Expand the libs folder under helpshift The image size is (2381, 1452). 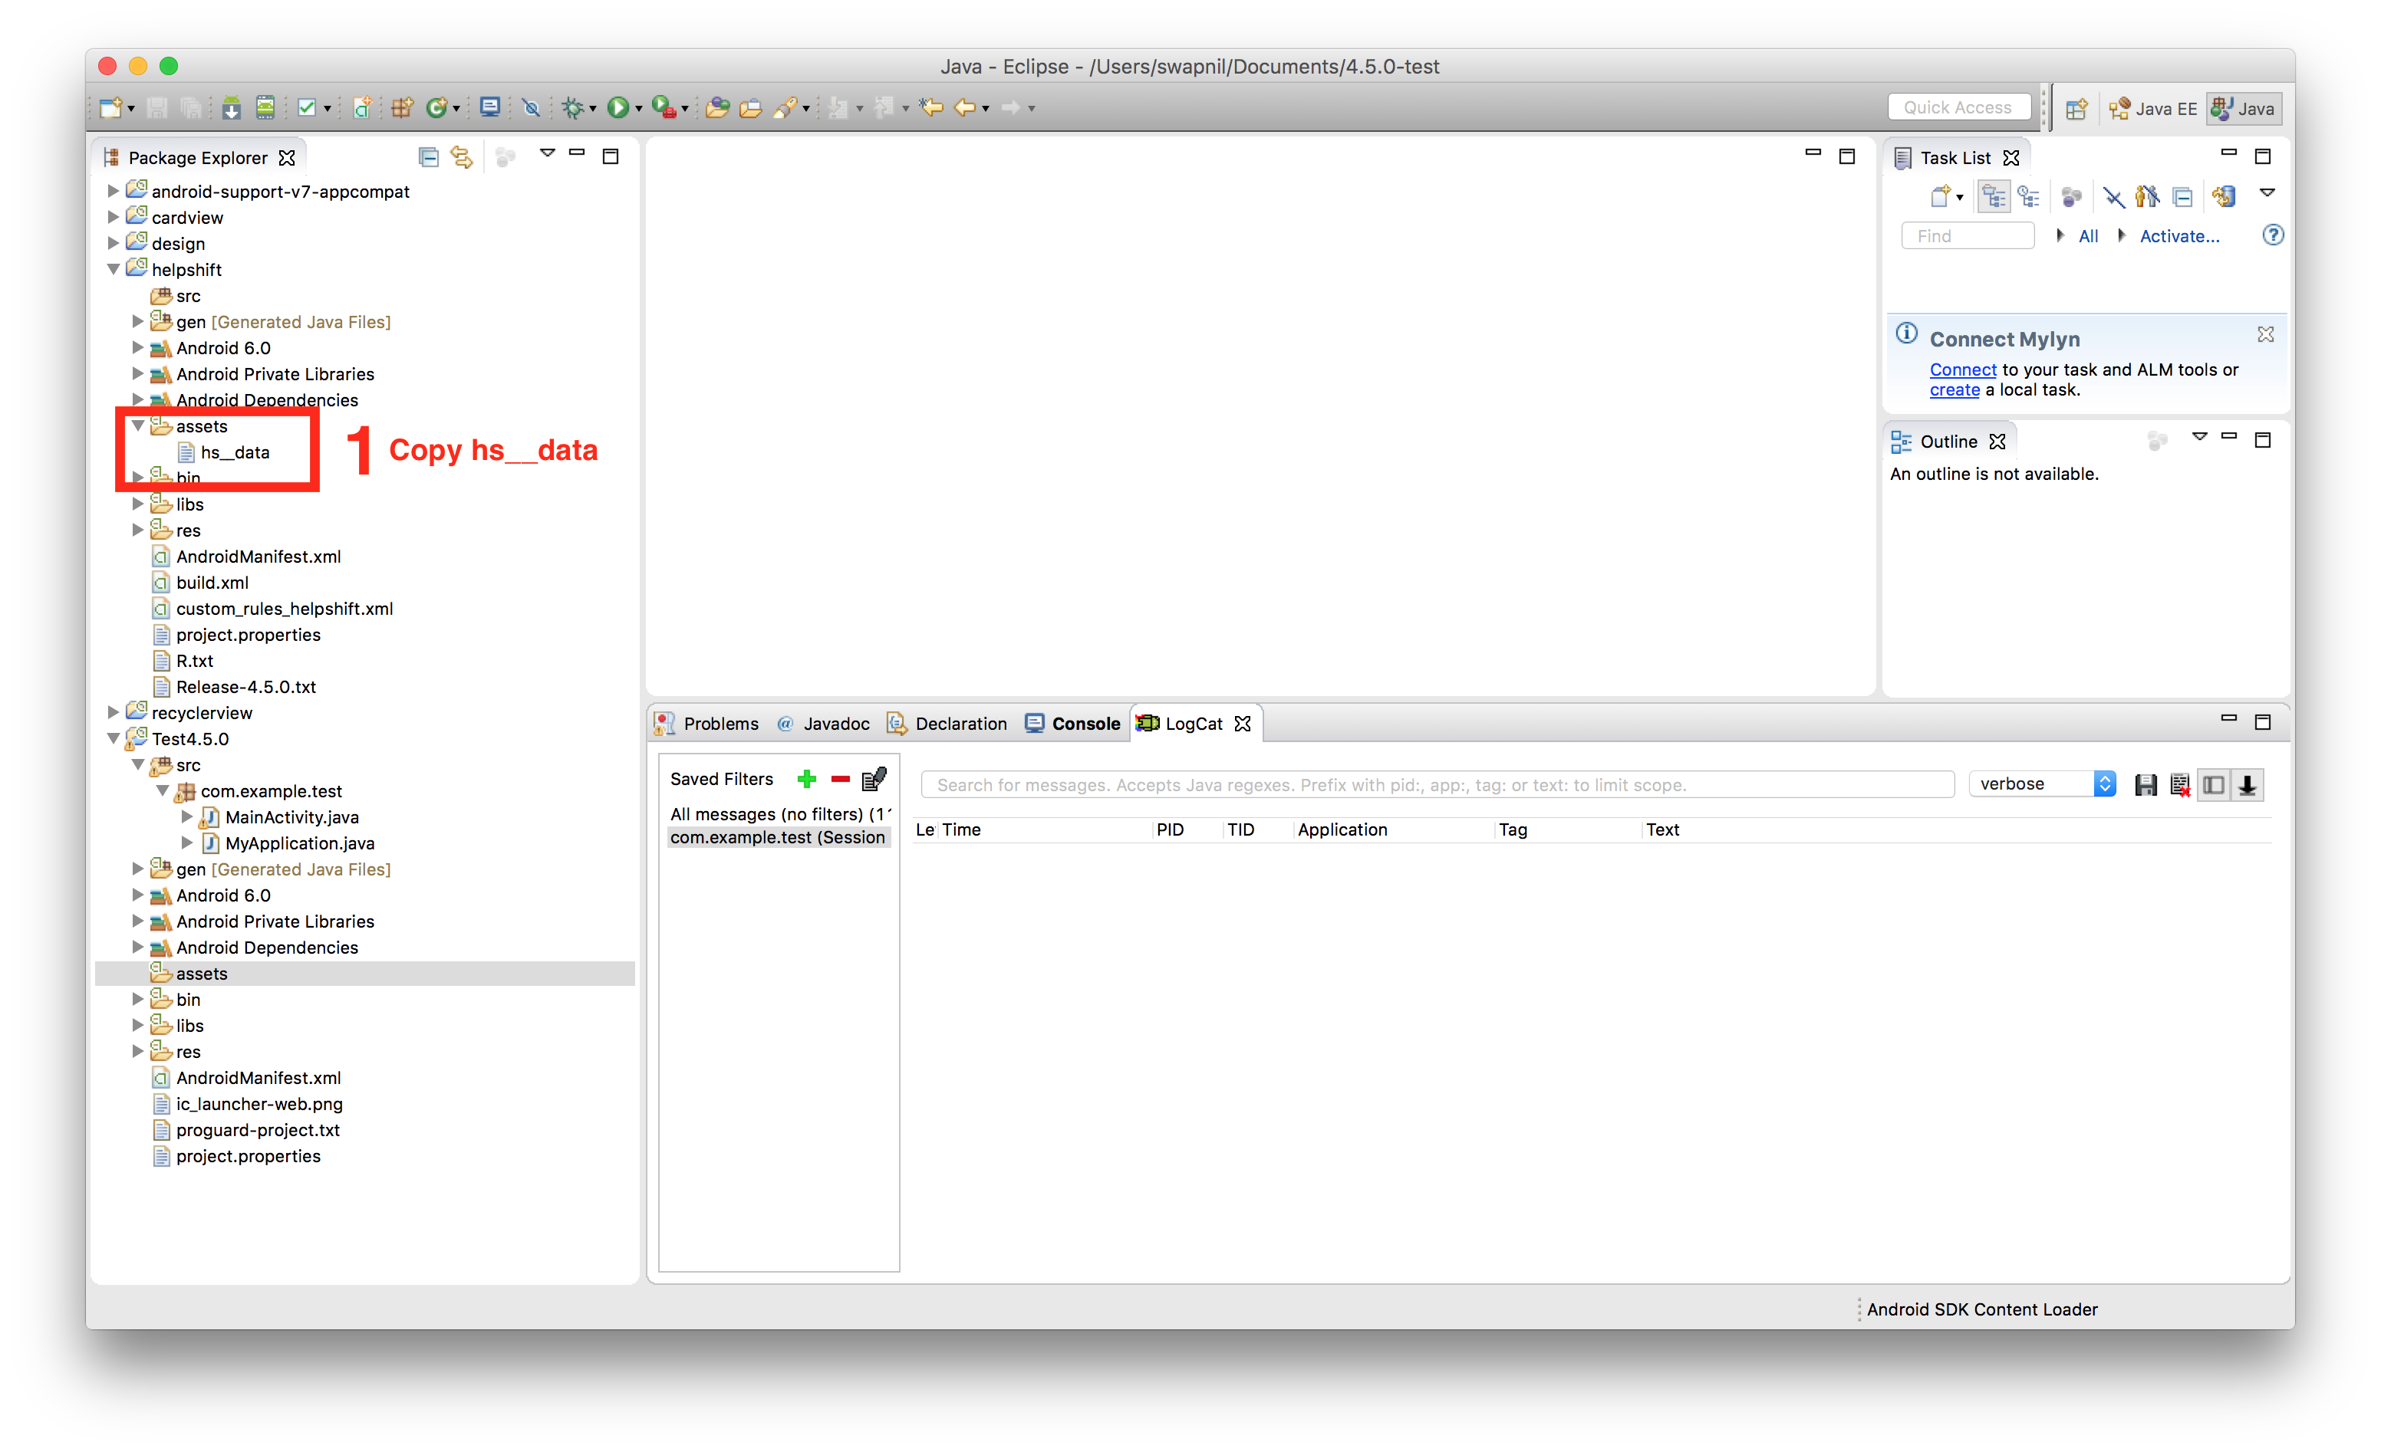[138, 504]
